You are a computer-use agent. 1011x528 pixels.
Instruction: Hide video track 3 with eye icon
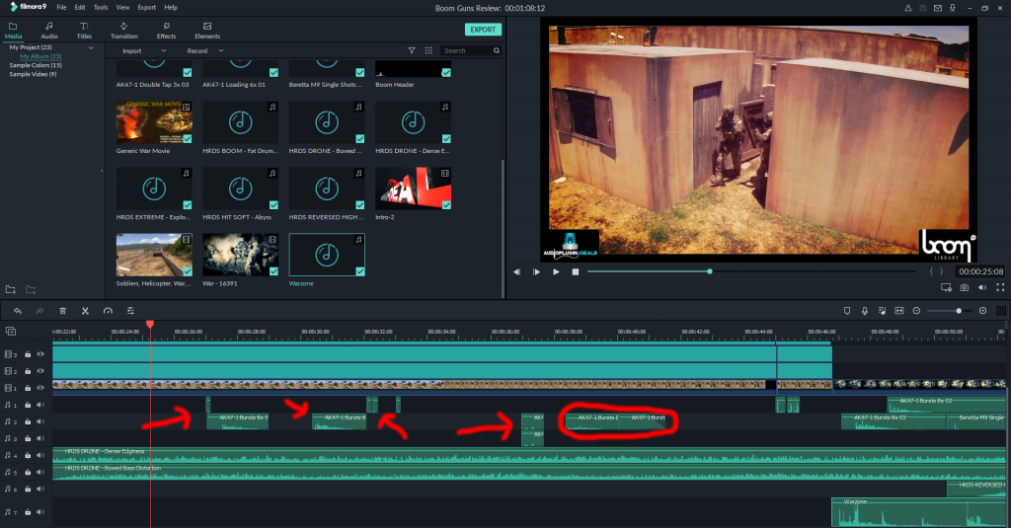(x=40, y=354)
